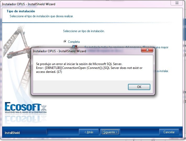Screen dimensions: 186x141
Task: Click OK to dismiss the error
Action: point(139,87)
